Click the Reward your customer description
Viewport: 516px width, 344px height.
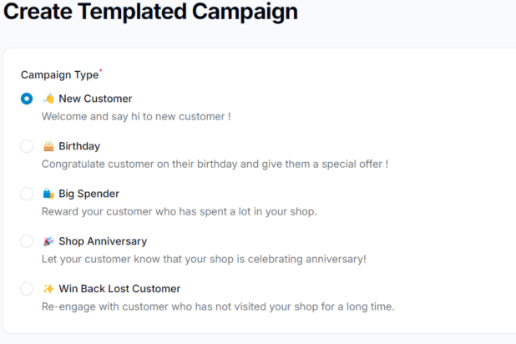[x=180, y=211]
